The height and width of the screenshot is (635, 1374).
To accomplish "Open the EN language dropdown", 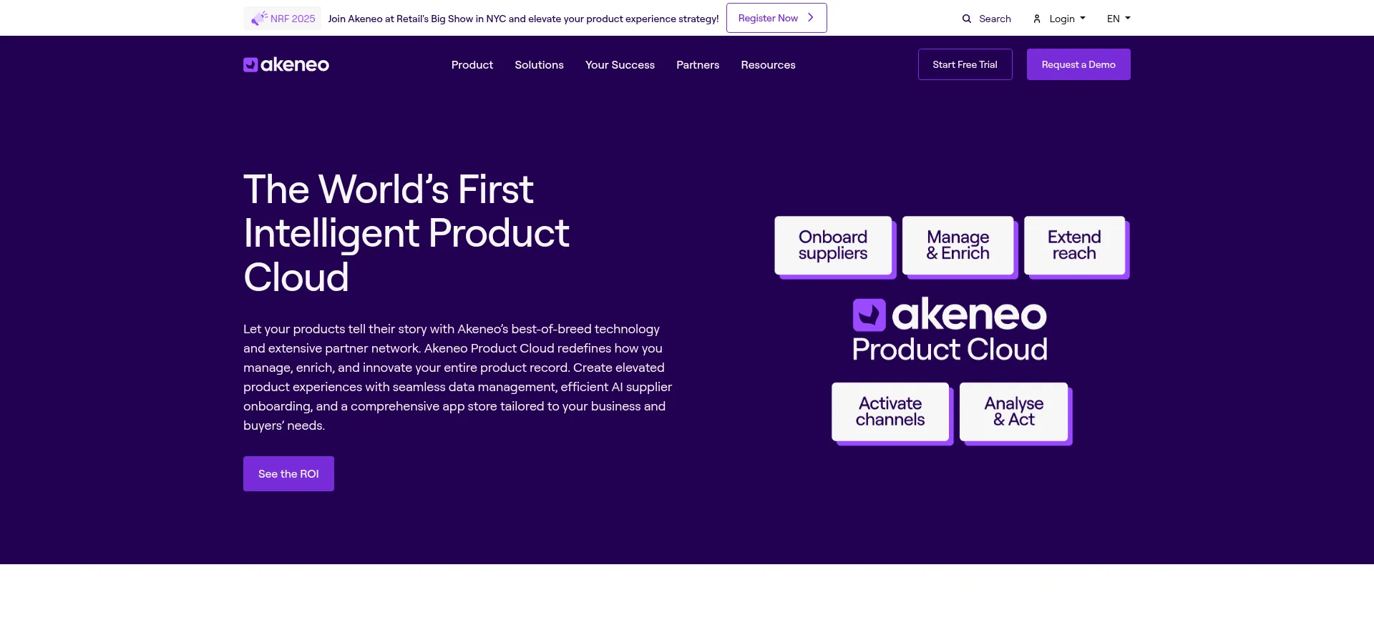I will 1119,19.
